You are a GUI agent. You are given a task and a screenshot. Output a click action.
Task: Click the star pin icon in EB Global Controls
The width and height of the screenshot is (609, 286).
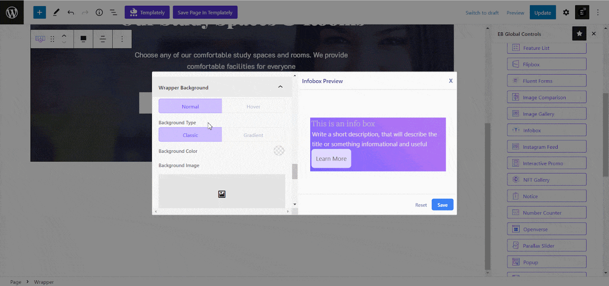click(x=579, y=33)
